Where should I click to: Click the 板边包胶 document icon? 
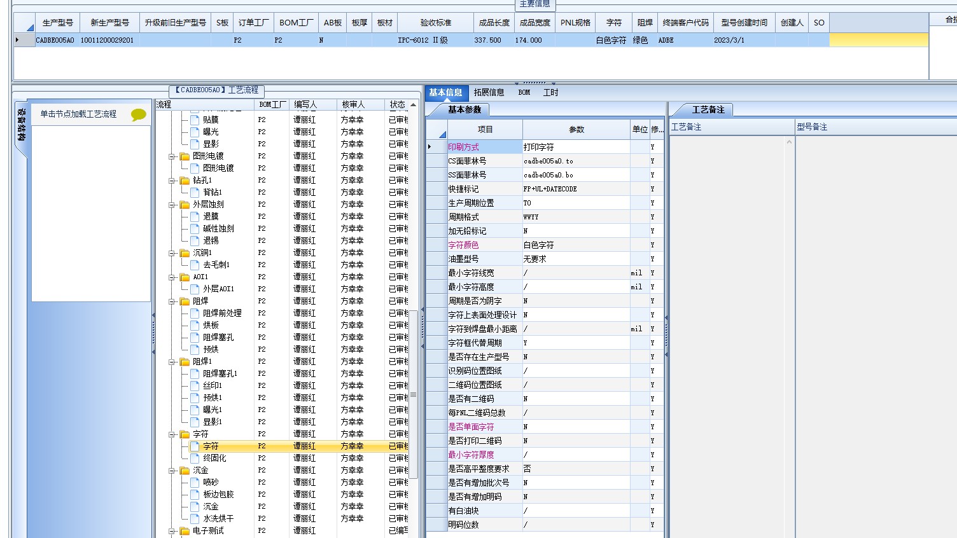(x=195, y=494)
